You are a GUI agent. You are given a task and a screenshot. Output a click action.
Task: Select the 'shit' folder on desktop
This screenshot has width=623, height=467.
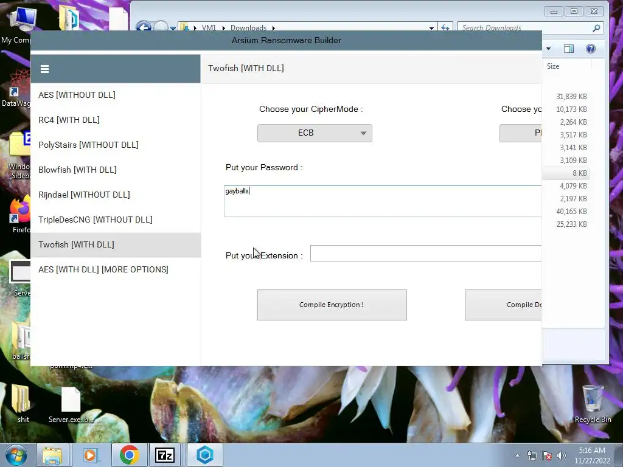tap(23, 403)
